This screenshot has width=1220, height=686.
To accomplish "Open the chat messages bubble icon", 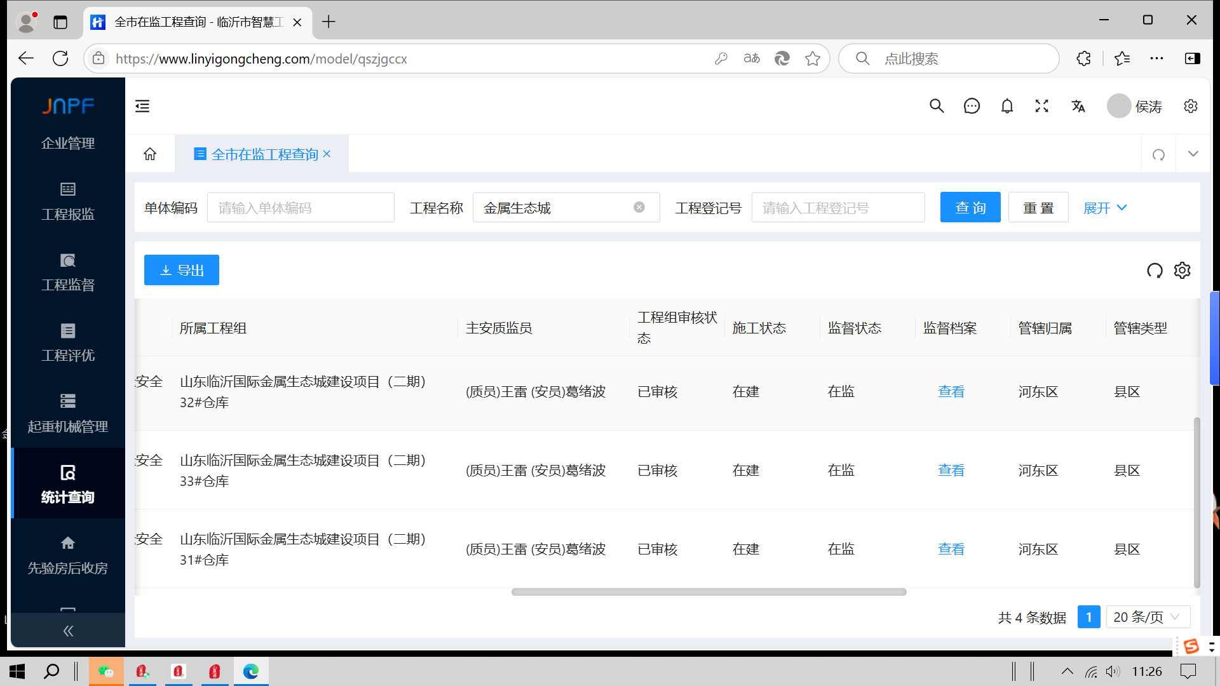I will pos(972,106).
